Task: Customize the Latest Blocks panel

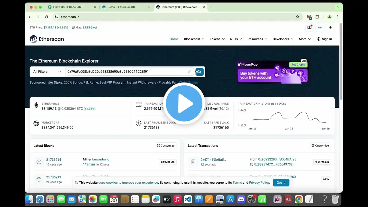Action: (166, 146)
